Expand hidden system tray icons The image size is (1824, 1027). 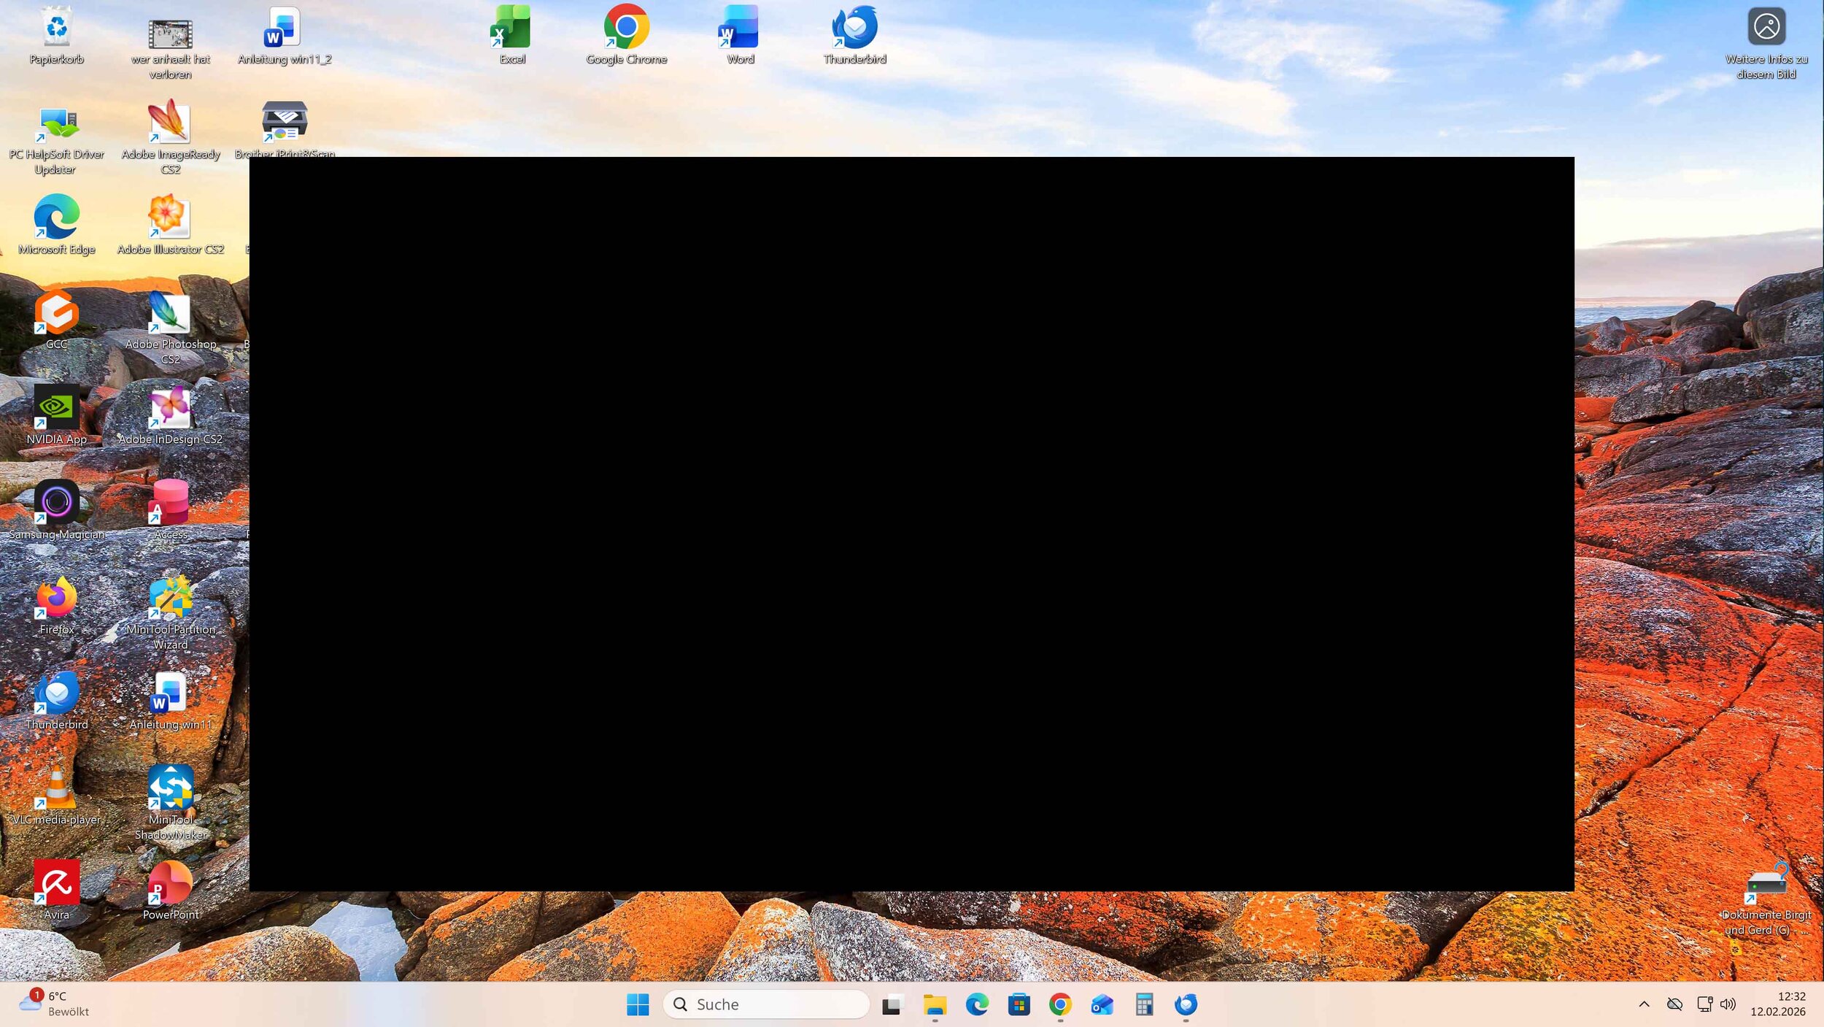[1644, 1004]
